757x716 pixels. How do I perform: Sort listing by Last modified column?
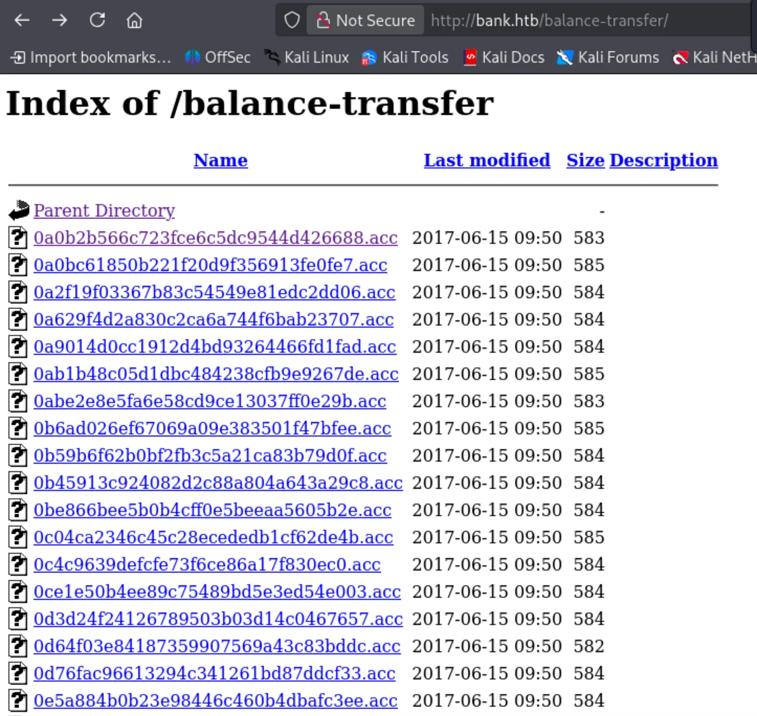487,160
